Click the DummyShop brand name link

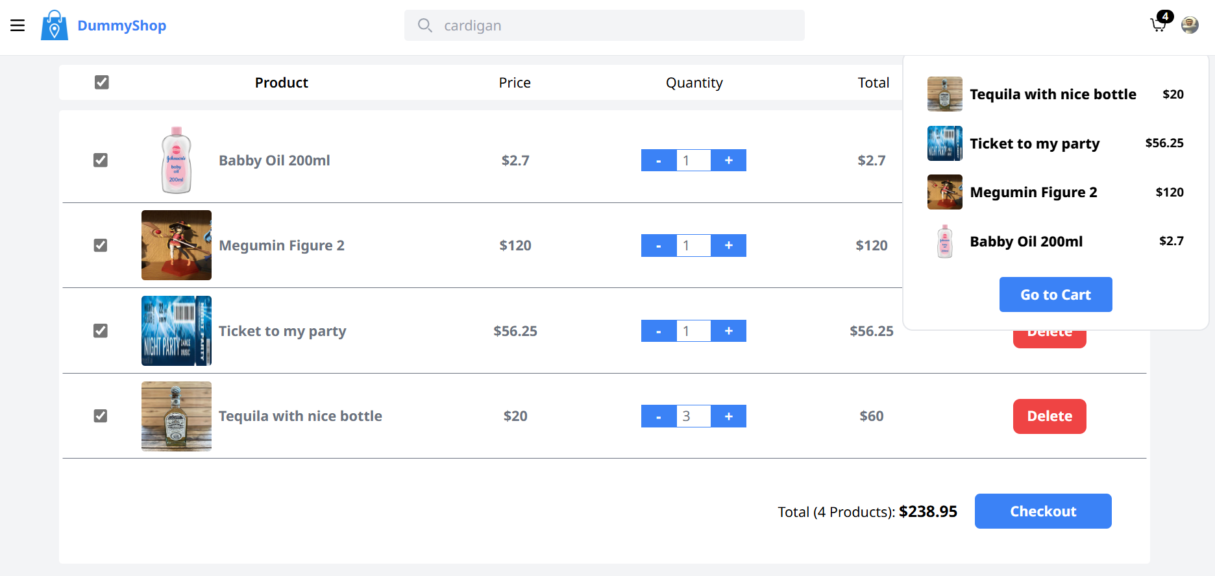point(121,25)
